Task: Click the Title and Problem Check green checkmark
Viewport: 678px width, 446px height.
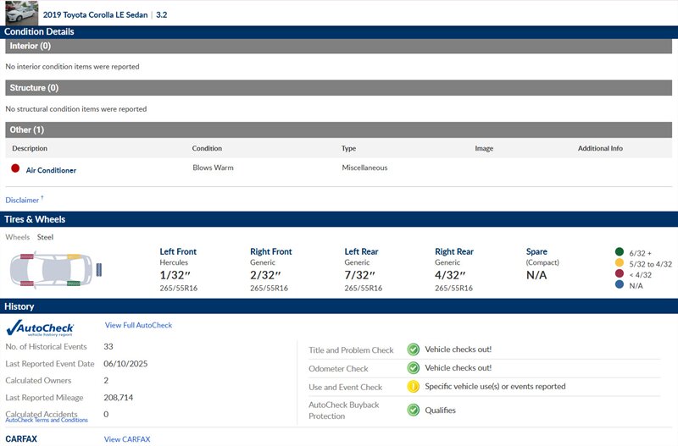Action: pyautogui.click(x=413, y=350)
